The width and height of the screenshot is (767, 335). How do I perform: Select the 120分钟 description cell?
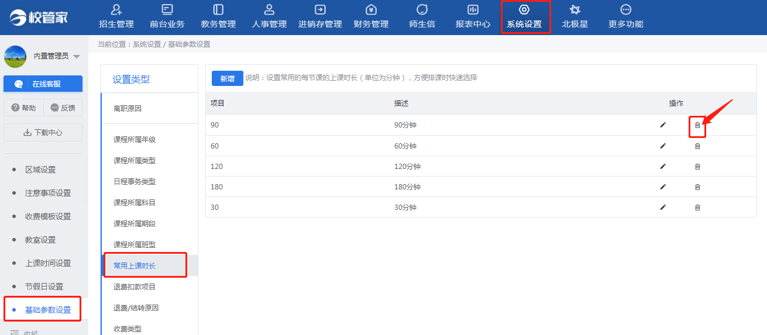pos(407,167)
